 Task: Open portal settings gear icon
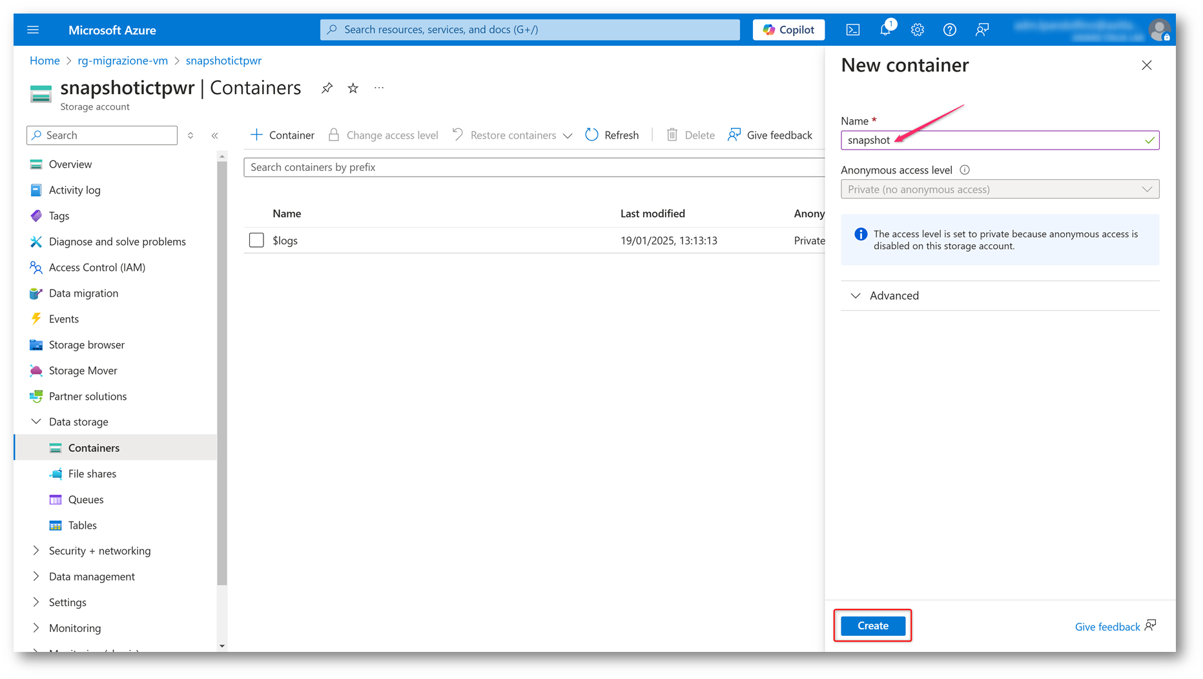click(917, 30)
